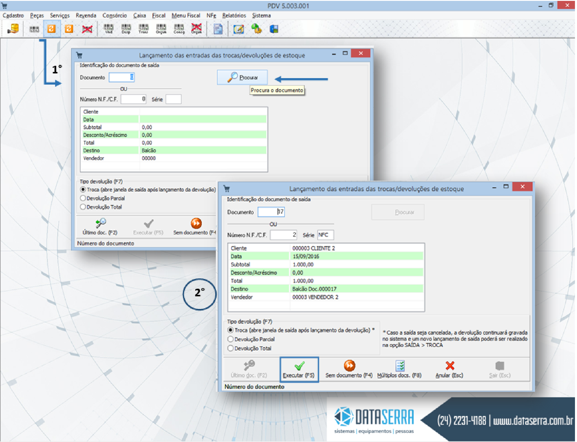Open the Relatórios menu
Image resolution: width=577 pixels, height=442 pixels.
234,16
